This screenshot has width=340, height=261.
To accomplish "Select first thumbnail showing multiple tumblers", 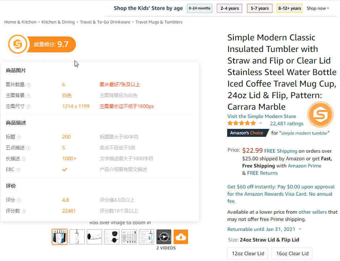I will point(60,237).
